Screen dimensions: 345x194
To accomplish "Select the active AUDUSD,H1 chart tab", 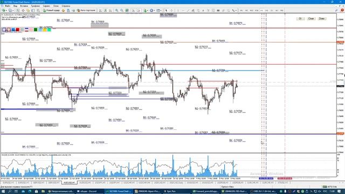I will (x=70, y=183).
